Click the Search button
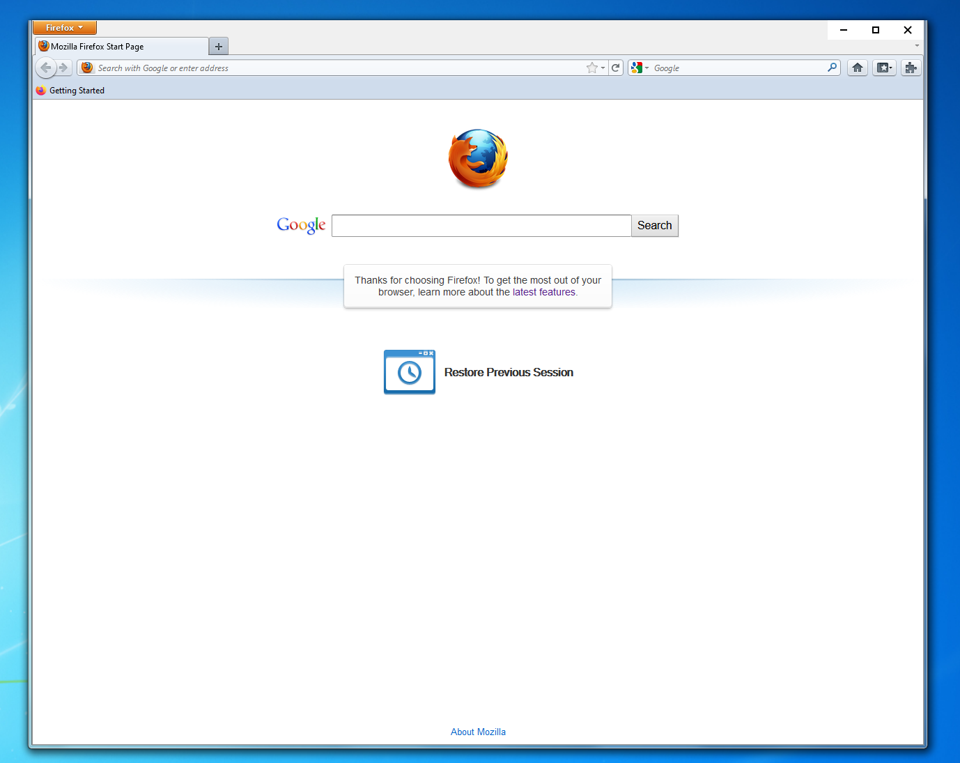The width and height of the screenshot is (960, 763). tap(655, 226)
